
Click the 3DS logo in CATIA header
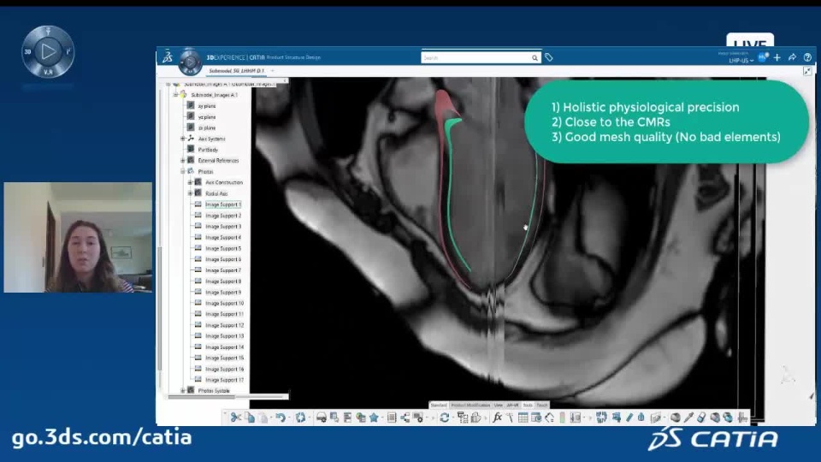point(168,57)
